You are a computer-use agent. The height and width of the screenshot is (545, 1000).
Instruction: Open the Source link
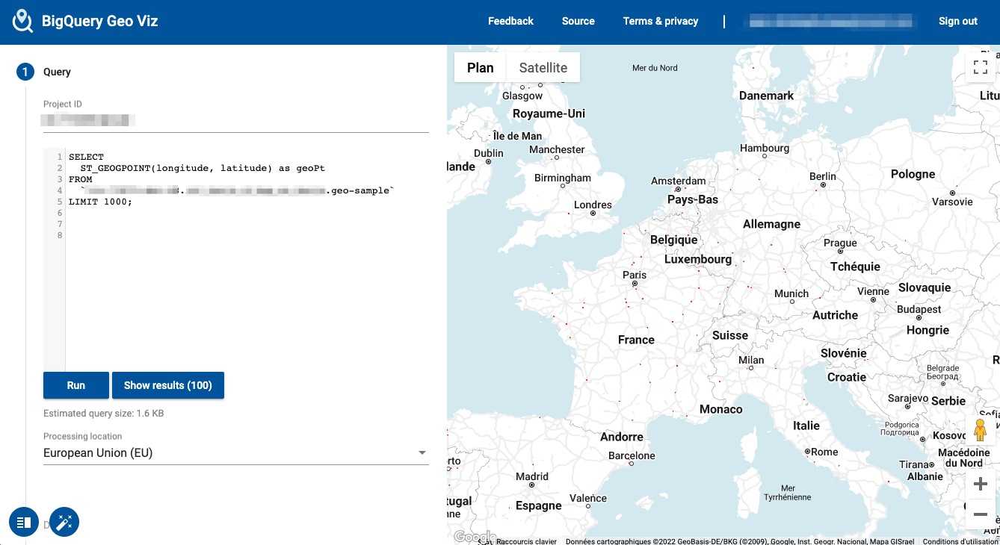(578, 21)
